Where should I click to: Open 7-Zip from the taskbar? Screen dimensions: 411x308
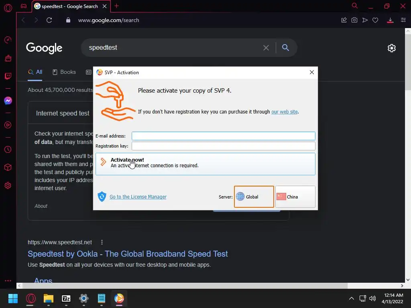pos(66,298)
